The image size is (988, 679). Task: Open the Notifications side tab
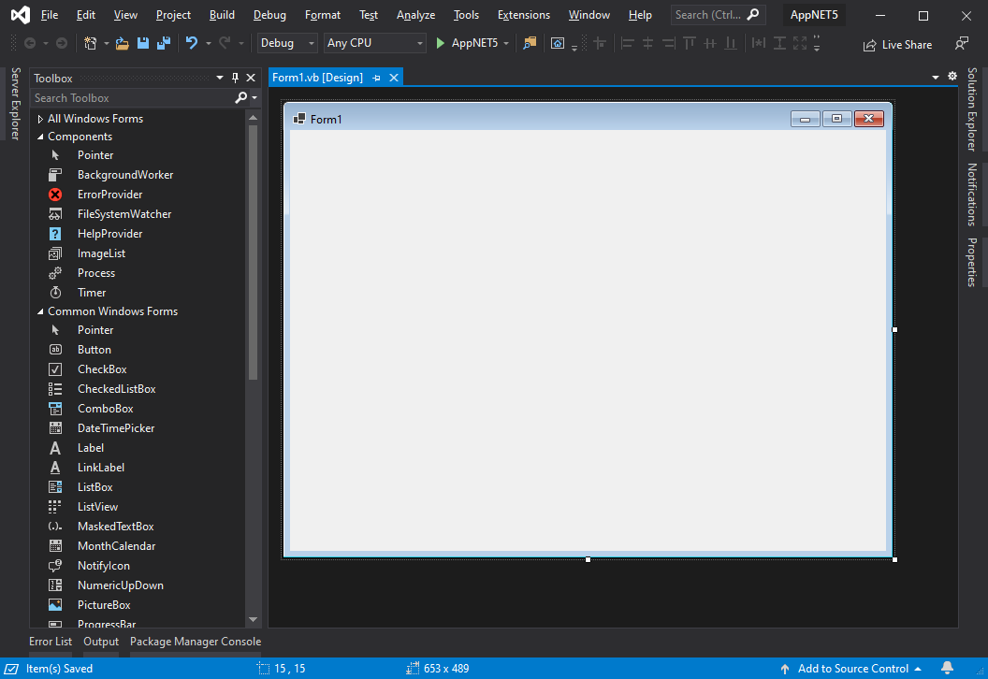pyautogui.click(x=971, y=195)
